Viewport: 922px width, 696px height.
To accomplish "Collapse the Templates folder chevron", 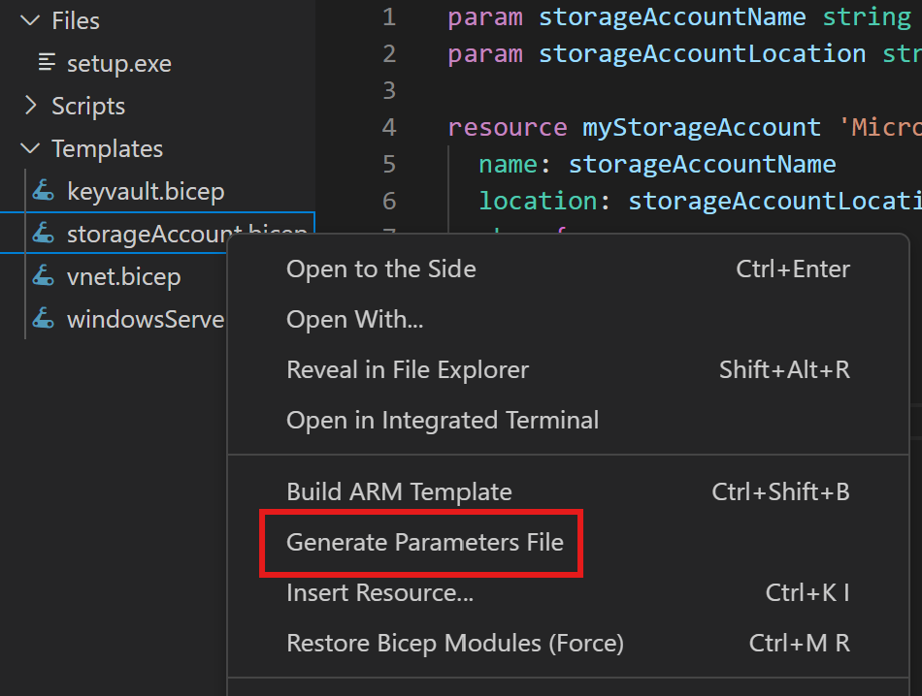I will 30,149.
